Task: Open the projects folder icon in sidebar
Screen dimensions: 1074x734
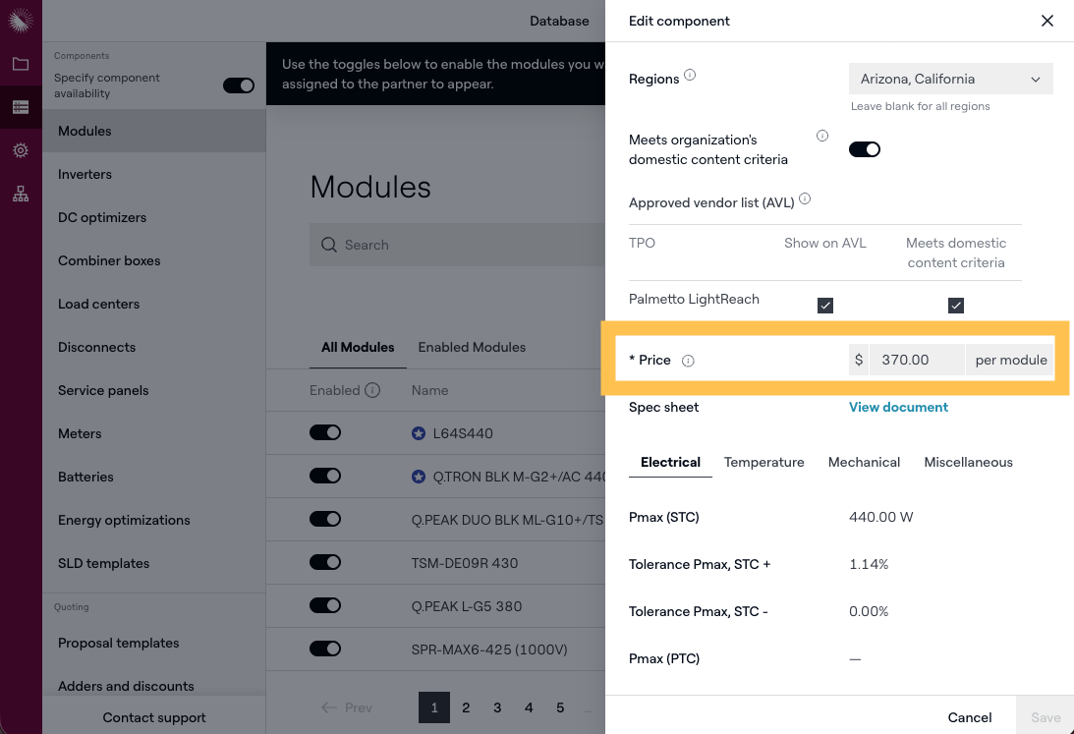Action: pos(21,65)
